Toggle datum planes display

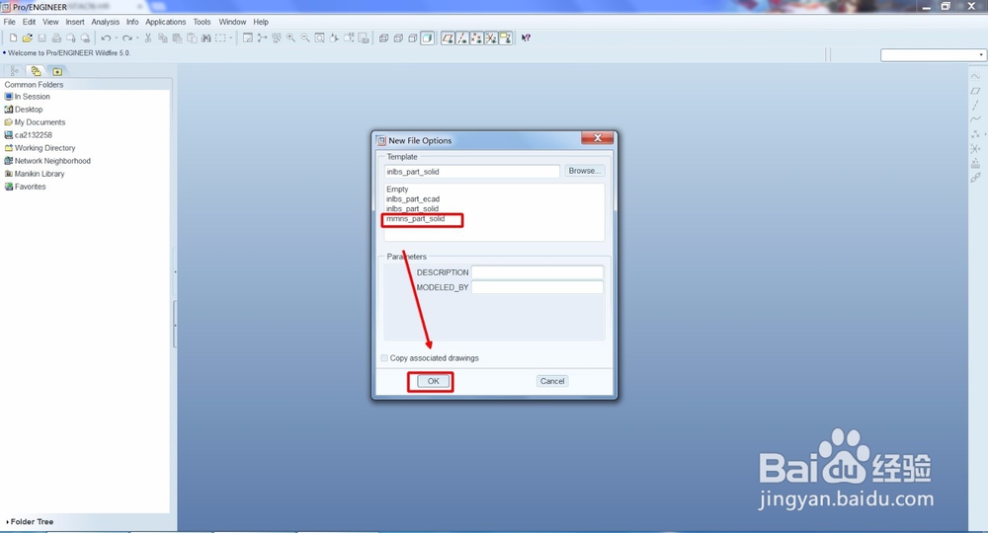tap(448, 38)
